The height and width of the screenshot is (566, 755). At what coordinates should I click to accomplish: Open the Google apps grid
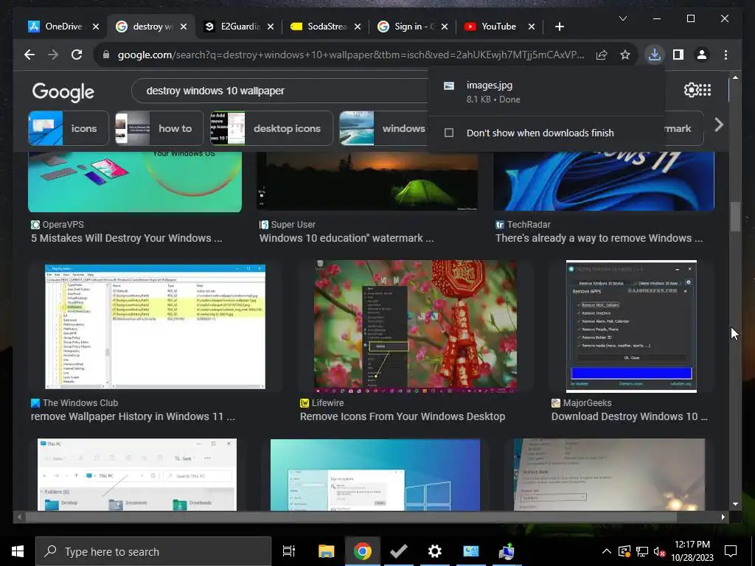tap(705, 90)
